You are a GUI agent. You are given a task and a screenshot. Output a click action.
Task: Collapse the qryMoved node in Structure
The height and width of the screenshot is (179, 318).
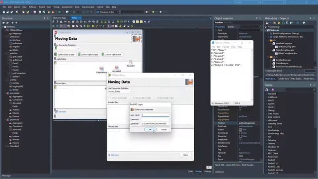pyautogui.click(x=5, y=120)
